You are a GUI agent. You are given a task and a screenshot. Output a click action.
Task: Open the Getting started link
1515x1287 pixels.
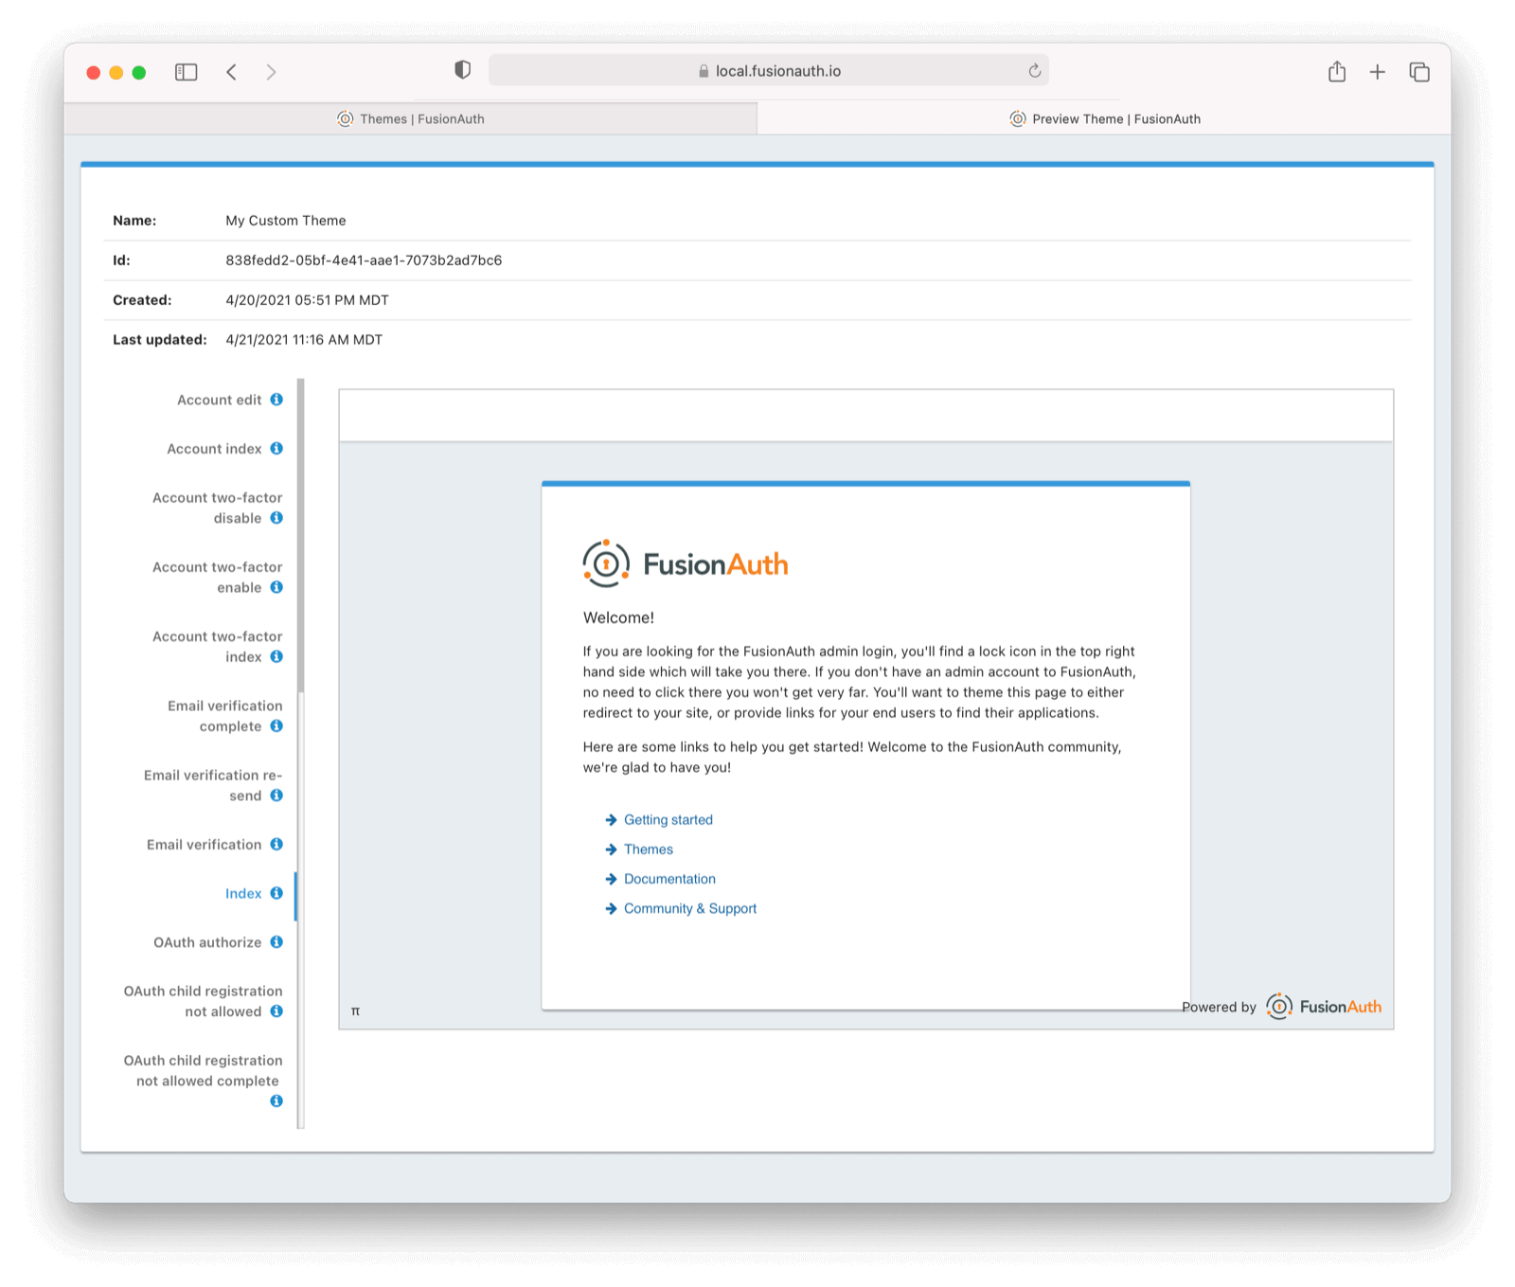[668, 820]
